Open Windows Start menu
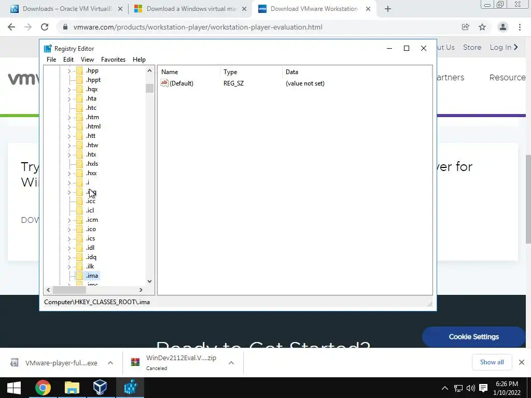This screenshot has width=531, height=398. click(x=14, y=388)
